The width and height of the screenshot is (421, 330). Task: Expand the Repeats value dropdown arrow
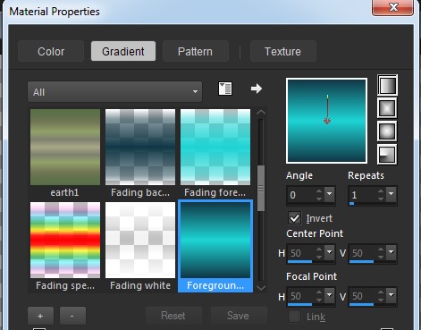(392, 194)
